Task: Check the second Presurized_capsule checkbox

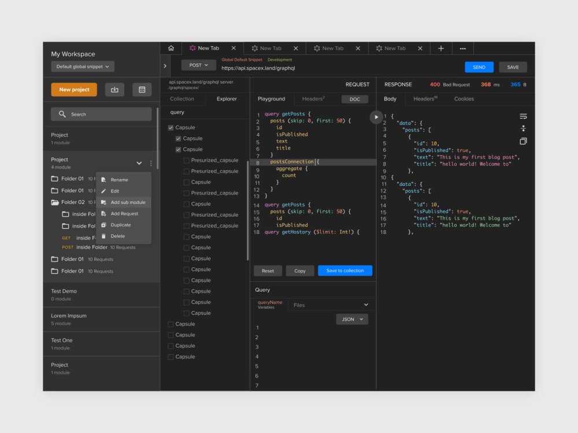Action: point(187,171)
